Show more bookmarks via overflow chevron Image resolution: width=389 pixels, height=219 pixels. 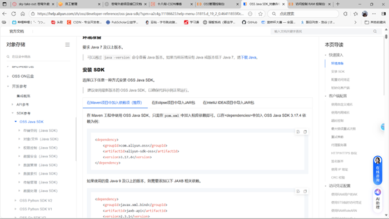355,22
